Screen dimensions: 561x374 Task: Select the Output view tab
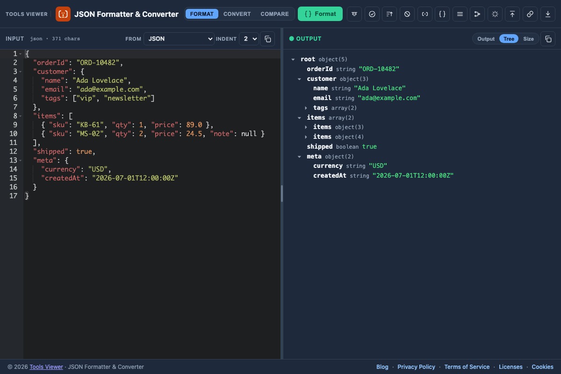[486, 39]
